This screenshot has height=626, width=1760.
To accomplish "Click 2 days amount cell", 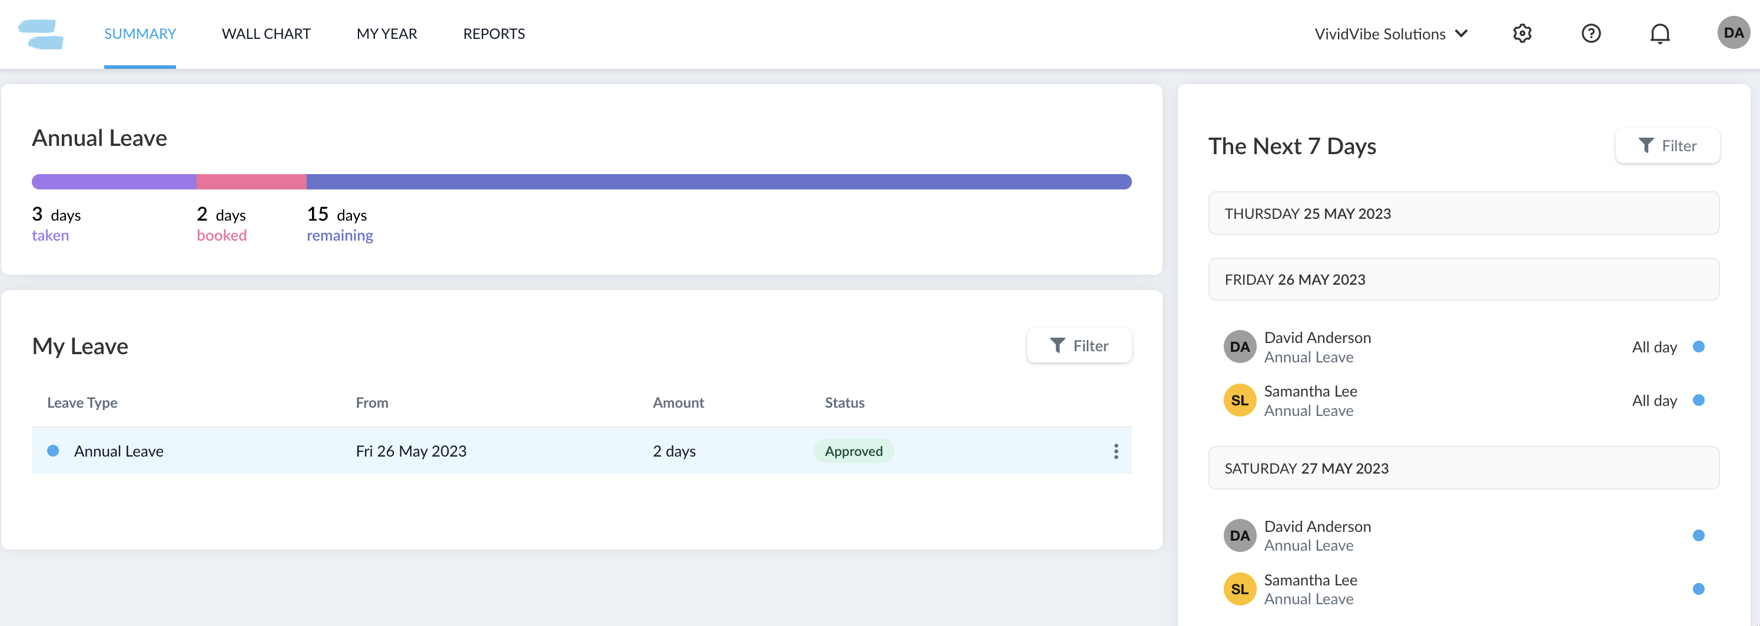I will coord(675,451).
